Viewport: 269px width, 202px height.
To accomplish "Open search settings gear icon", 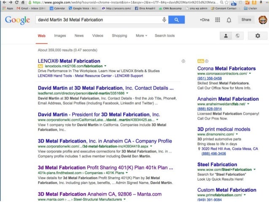I will (258, 36).
